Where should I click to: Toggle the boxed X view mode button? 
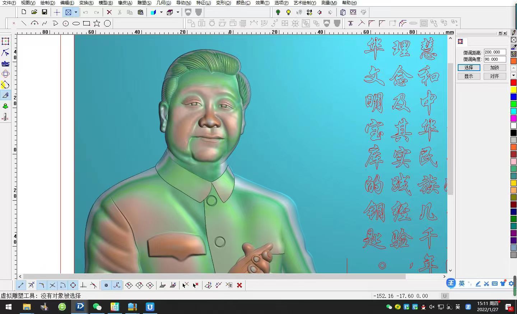(x=68, y=12)
